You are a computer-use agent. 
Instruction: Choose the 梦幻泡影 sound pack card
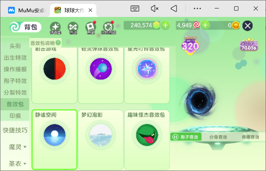coord(101,136)
